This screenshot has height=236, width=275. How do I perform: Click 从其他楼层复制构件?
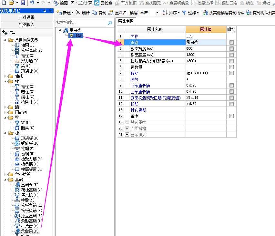point(223,13)
